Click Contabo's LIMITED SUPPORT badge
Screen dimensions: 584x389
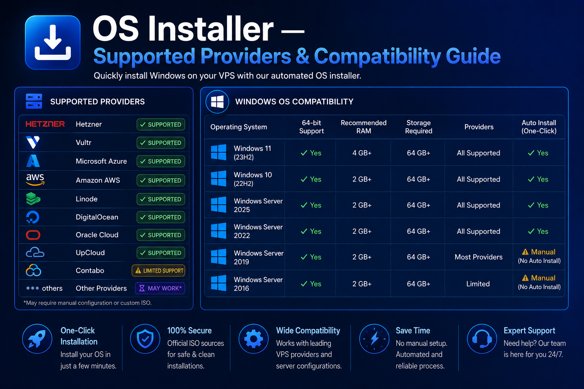[x=159, y=270]
